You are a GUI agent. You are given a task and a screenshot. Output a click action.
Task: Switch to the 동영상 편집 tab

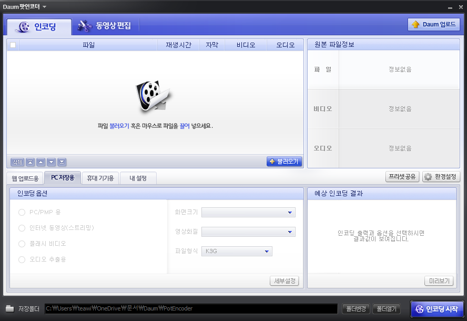tap(105, 26)
